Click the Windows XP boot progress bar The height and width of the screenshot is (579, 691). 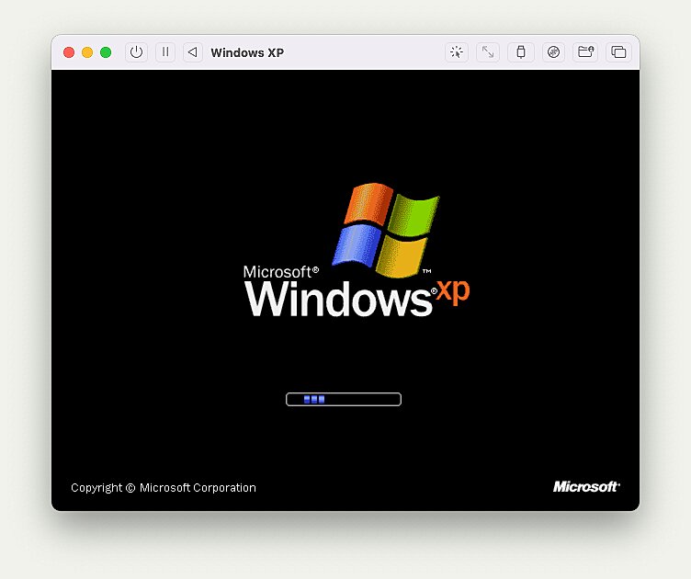point(344,399)
